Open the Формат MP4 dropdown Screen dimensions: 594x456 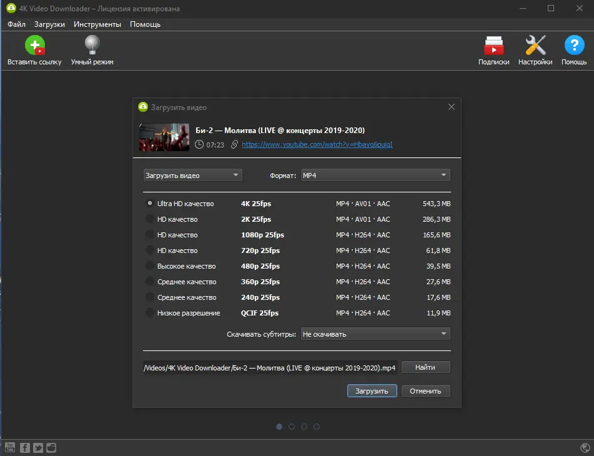click(375, 176)
